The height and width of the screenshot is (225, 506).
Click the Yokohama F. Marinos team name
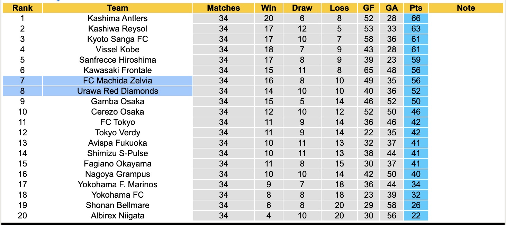(118, 184)
